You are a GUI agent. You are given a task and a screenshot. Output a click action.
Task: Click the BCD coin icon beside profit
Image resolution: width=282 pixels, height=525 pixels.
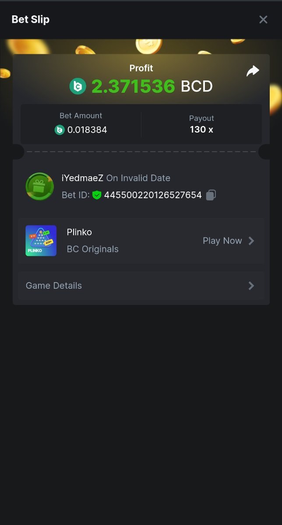click(x=78, y=86)
